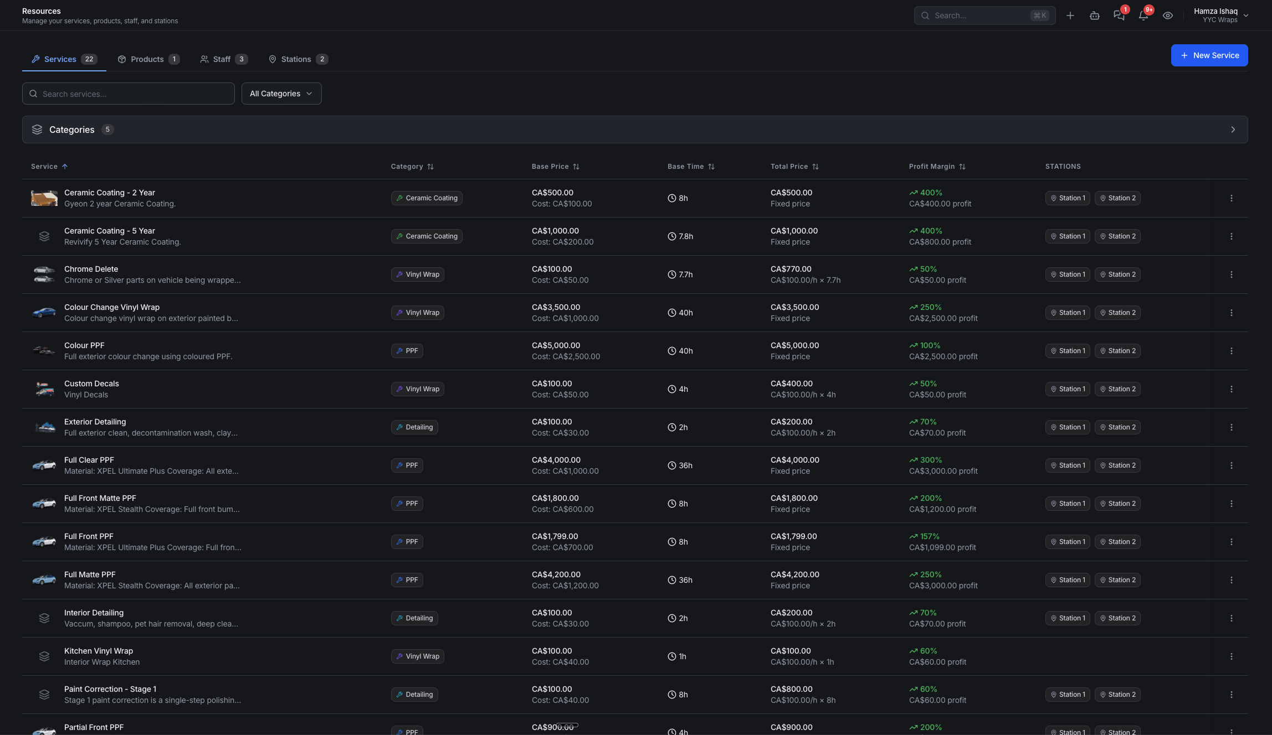Switch to Products tab
Viewport: 1272px width, 735px height.
click(148, 59)
